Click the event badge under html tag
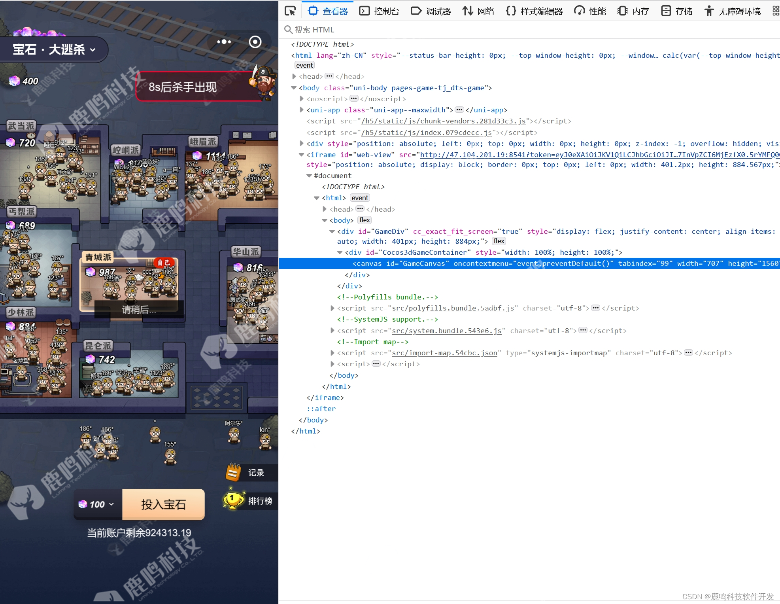Screen dimensions: 780x604 (x=304, y=66)
